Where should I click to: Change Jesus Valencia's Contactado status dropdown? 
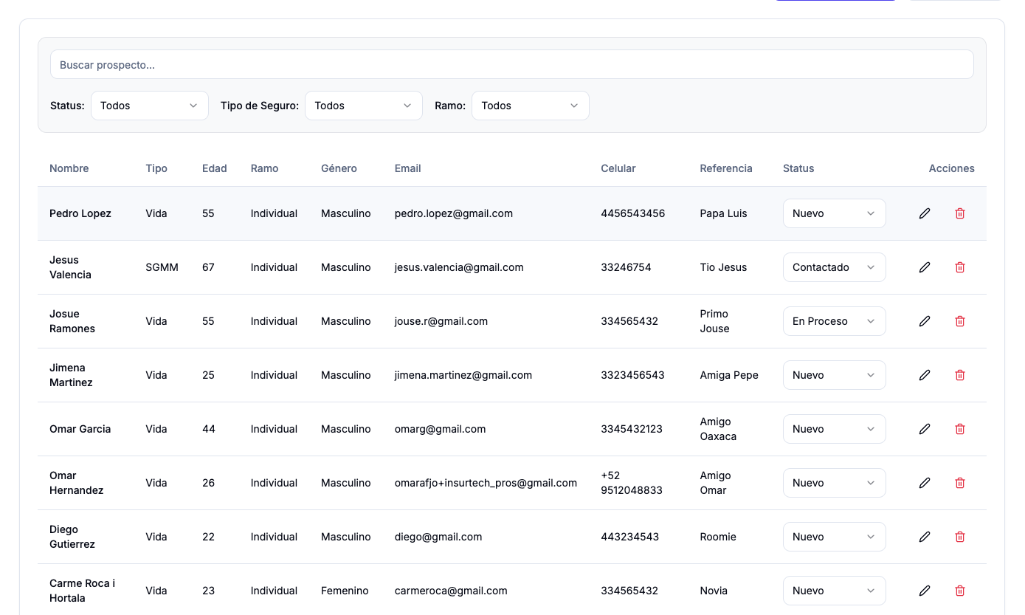[834, 267]
